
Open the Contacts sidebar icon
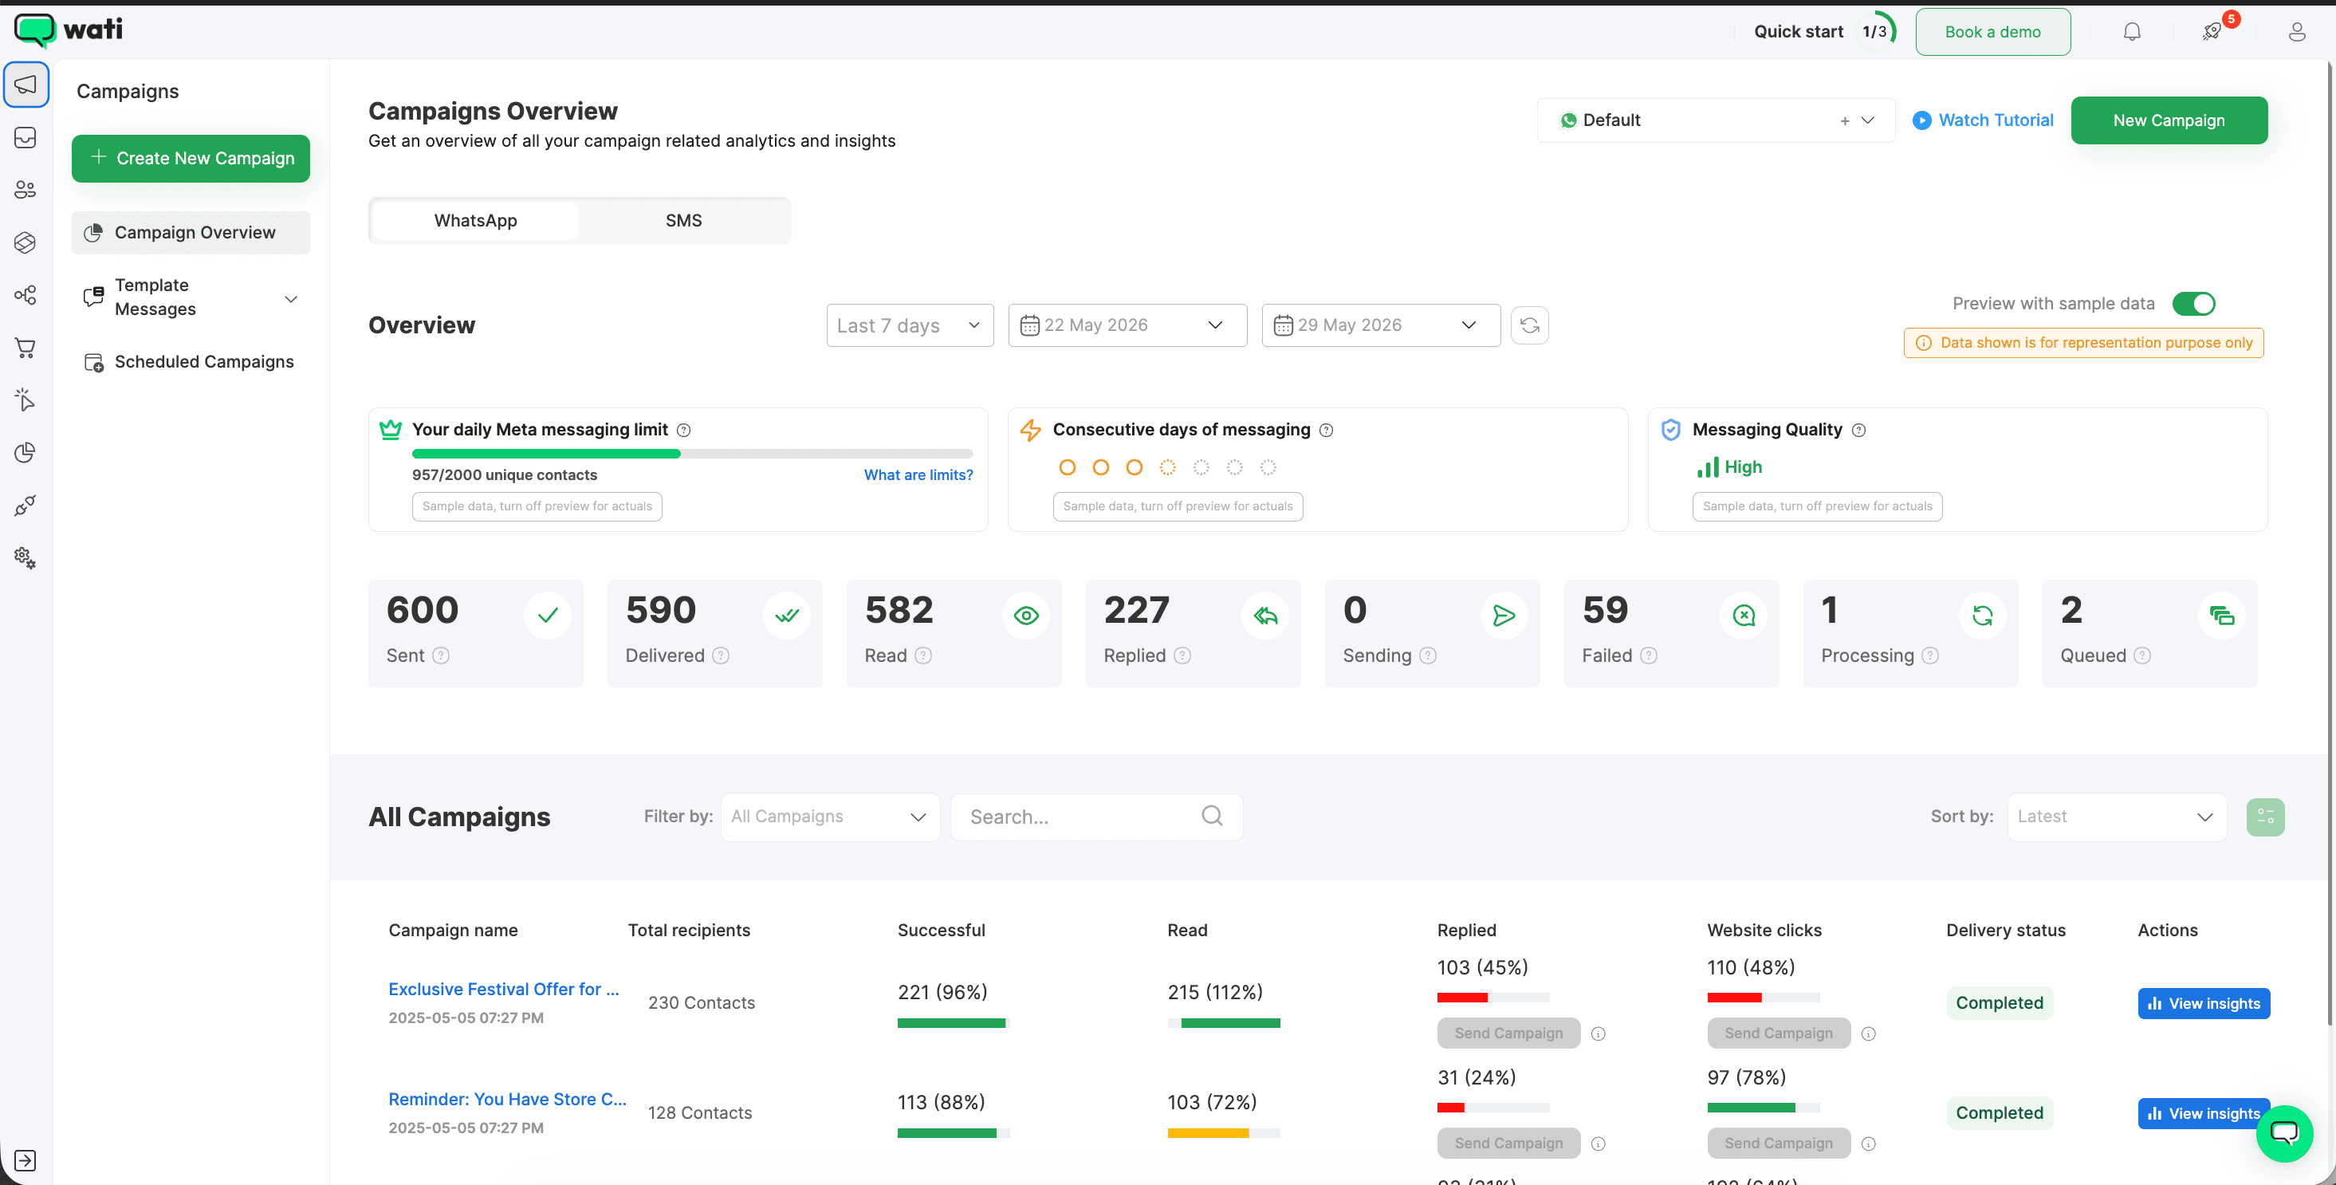(26, 190)
